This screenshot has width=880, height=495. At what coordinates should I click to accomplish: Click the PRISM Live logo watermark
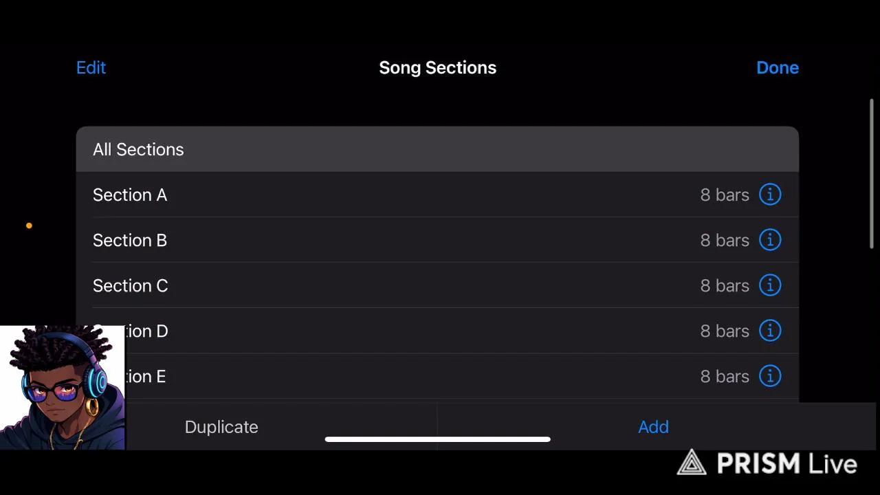767,463
